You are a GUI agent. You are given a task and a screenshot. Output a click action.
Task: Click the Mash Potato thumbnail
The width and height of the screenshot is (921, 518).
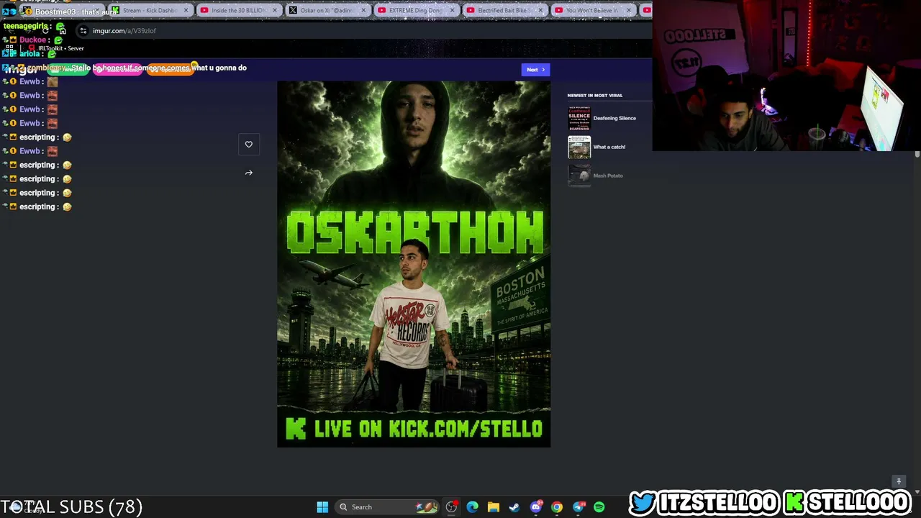(579, 176)
